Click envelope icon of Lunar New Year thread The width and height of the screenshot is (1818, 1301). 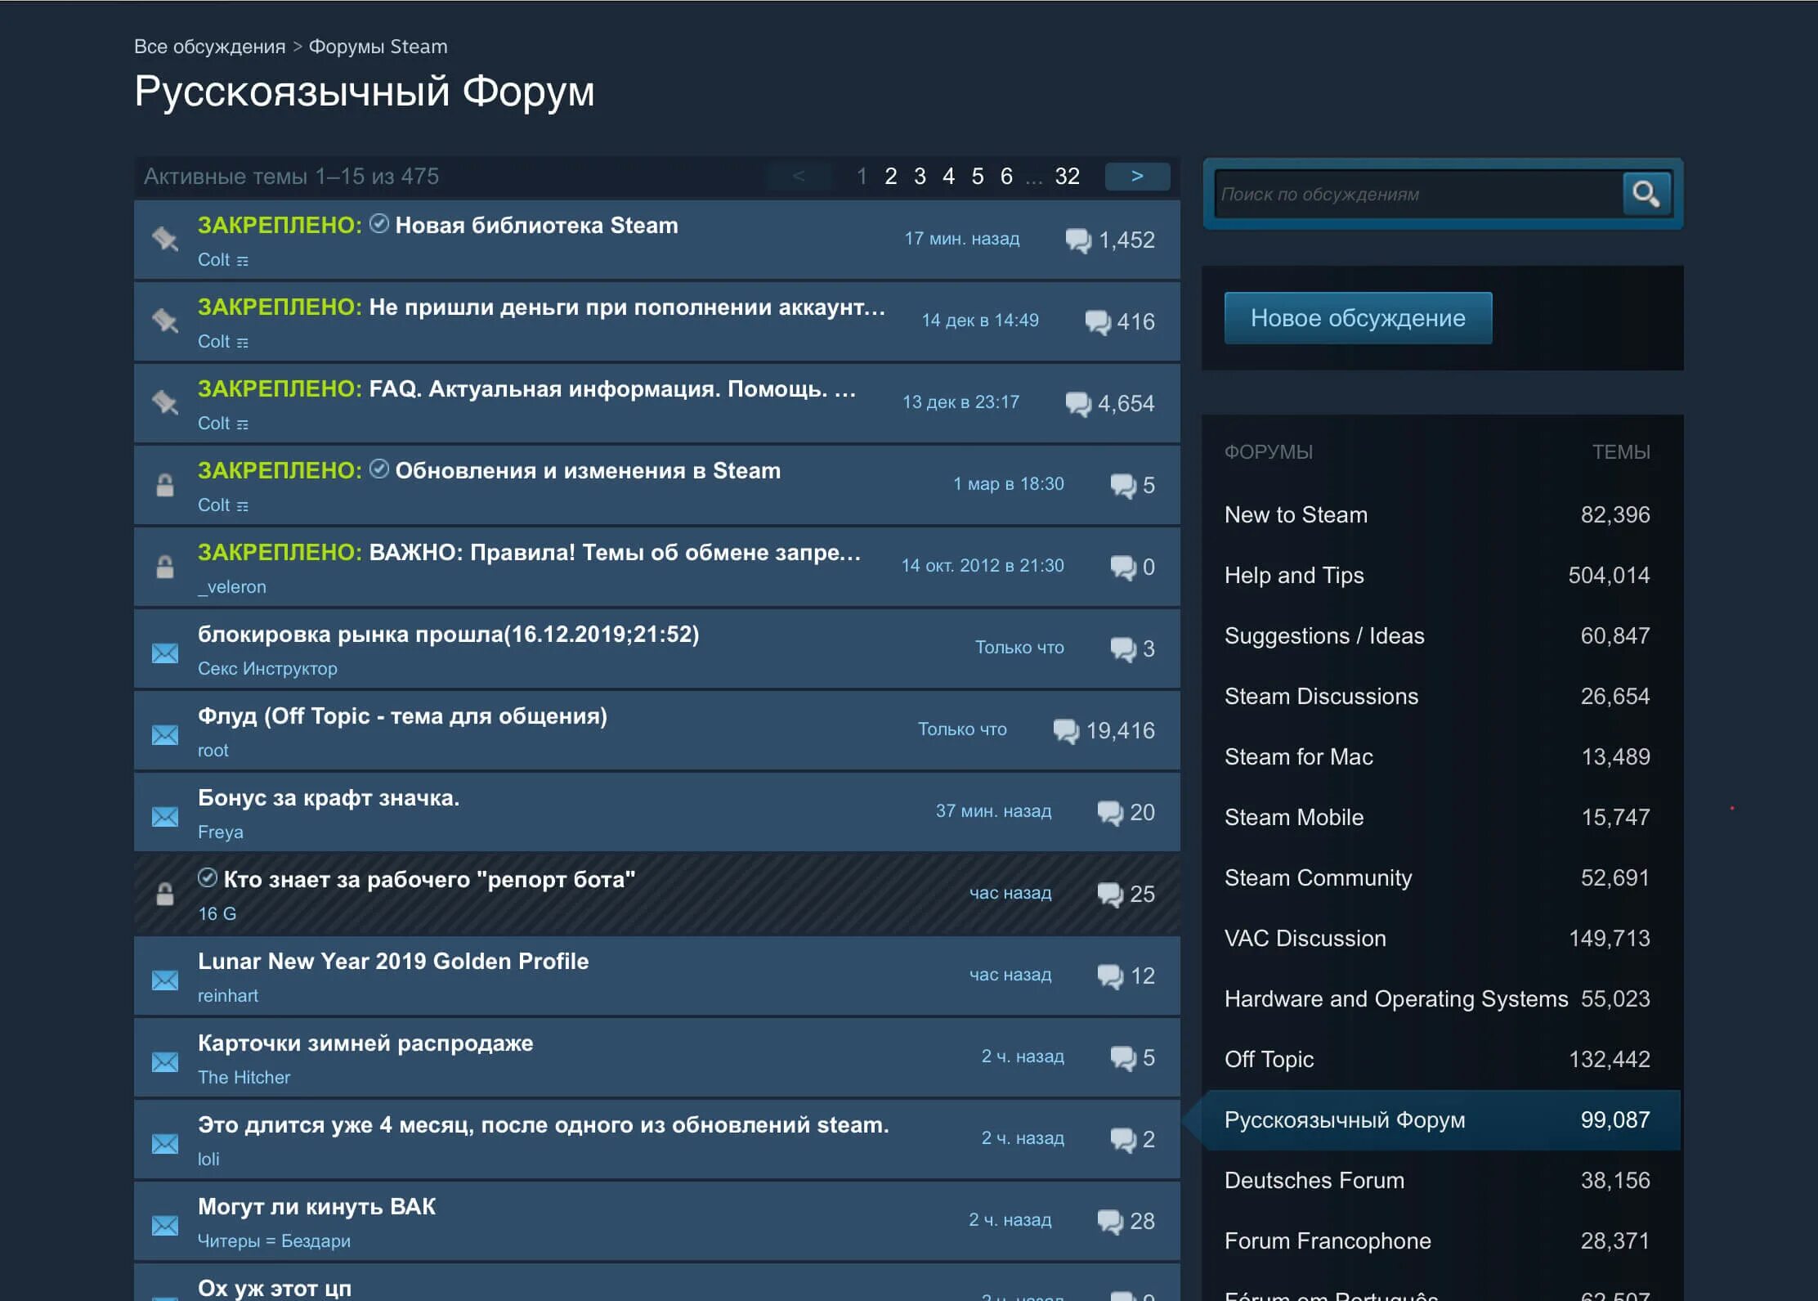(x=165, y=980)
